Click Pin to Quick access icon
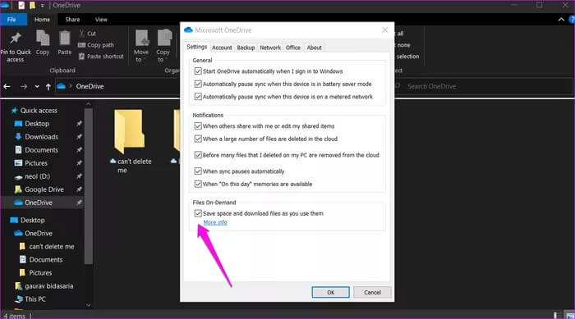This screenshot has height=319, width=575. pyautogui.click(x=16, y=38)
